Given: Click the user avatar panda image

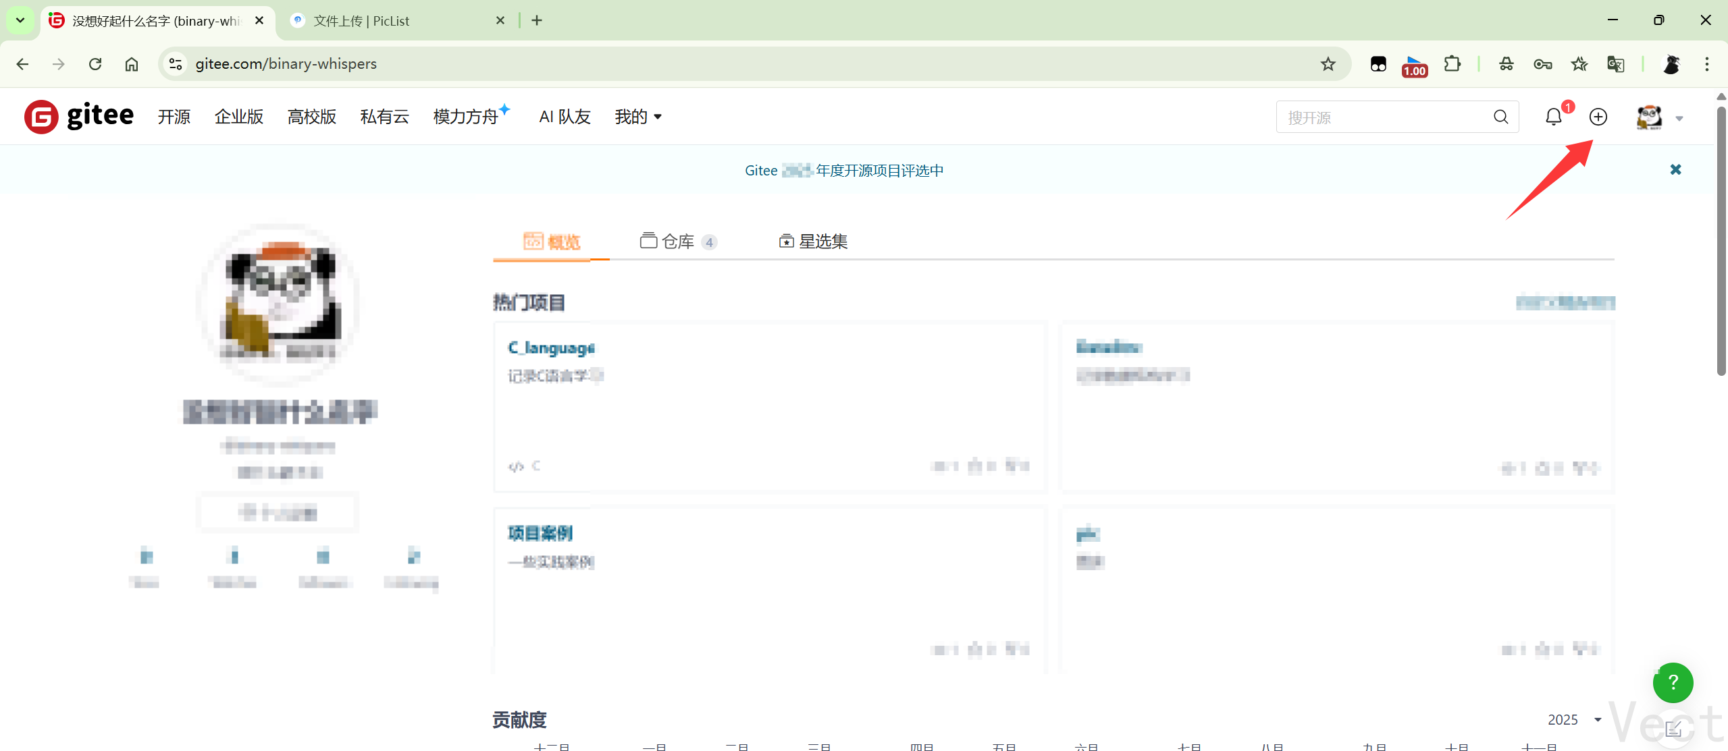Looking at the screenshot, I should tap(1649, 117).
